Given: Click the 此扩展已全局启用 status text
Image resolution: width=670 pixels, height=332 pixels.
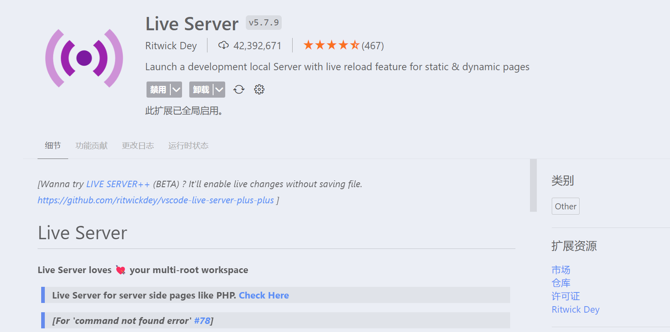Looking at the screenshot, I should (x=184, y=111).
